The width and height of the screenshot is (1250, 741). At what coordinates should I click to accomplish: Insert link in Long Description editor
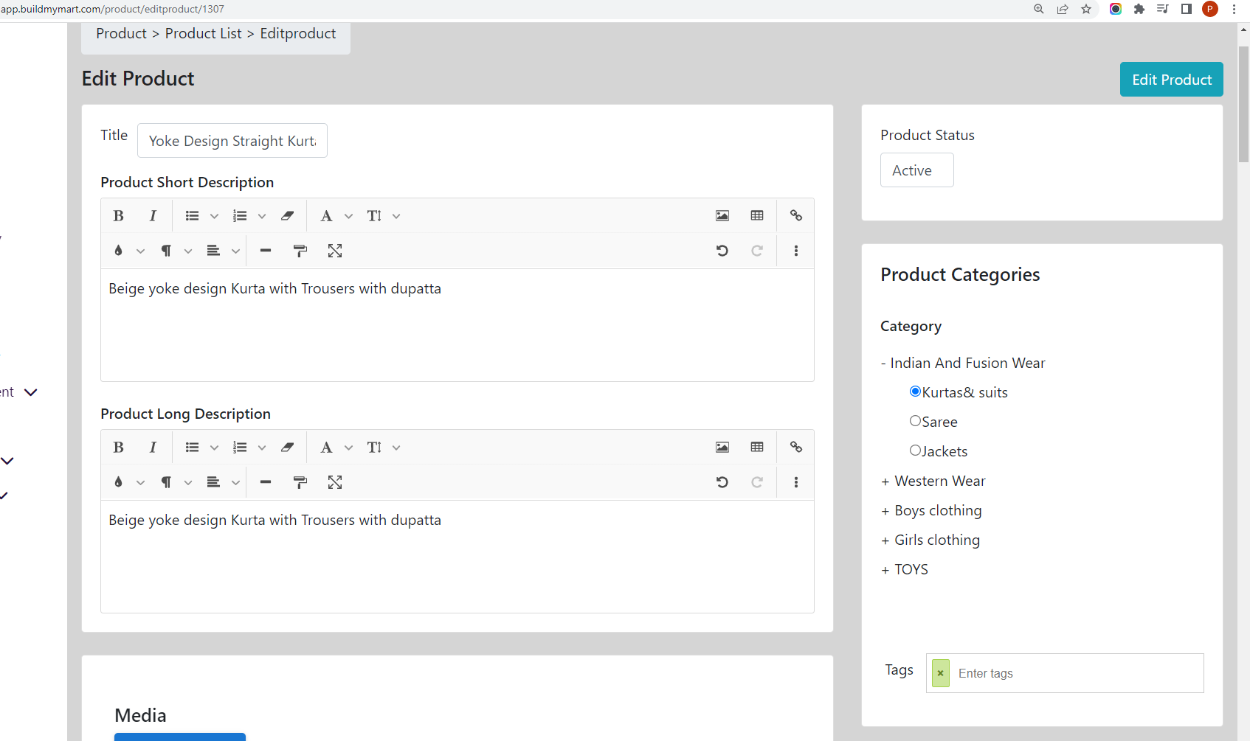click(x=796, y=448)
